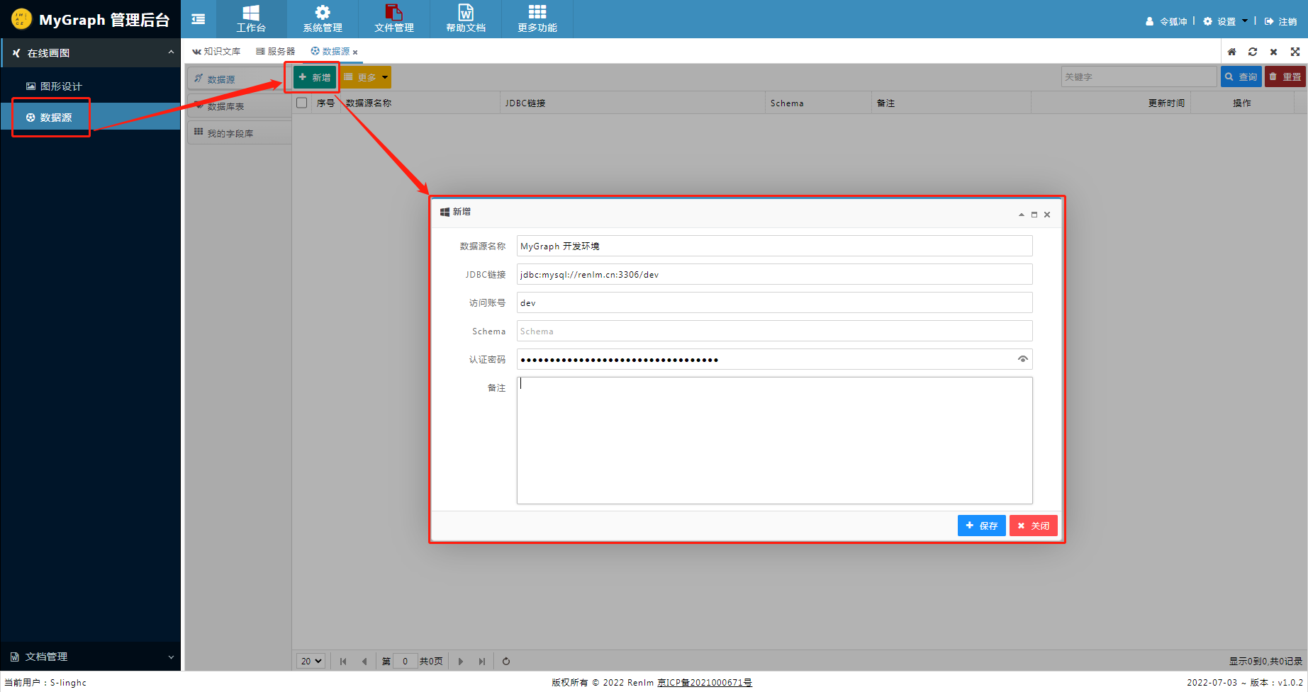Go to the home tab icon
The image size is (1308, 692).
1231,52
